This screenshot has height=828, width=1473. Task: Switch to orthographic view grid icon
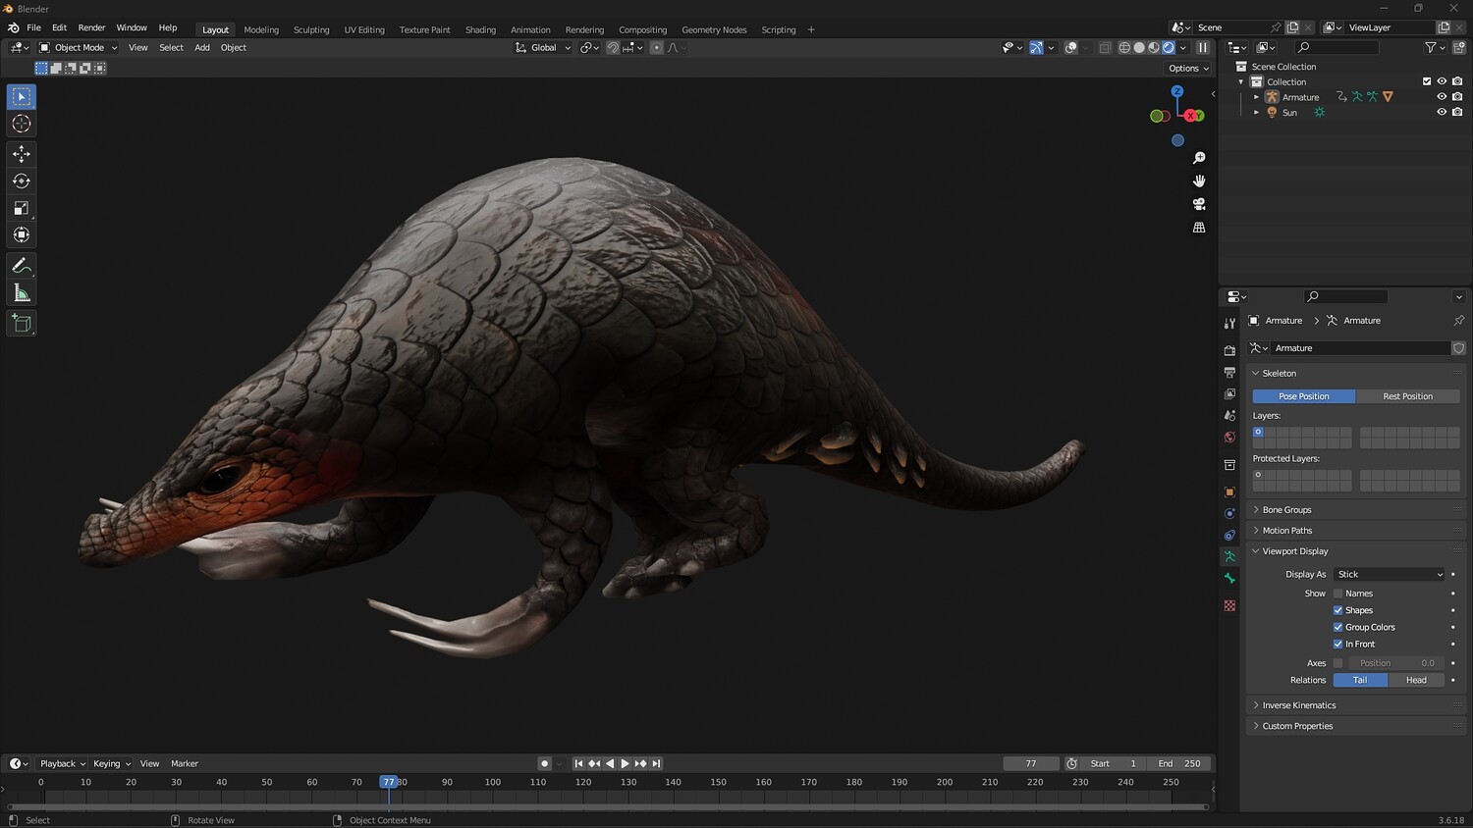click(1199, 228)
